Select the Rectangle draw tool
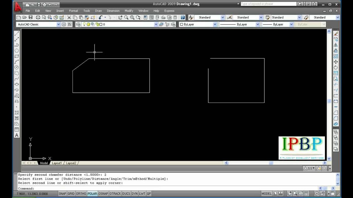353x198 pixels. (x=17, y=56)
